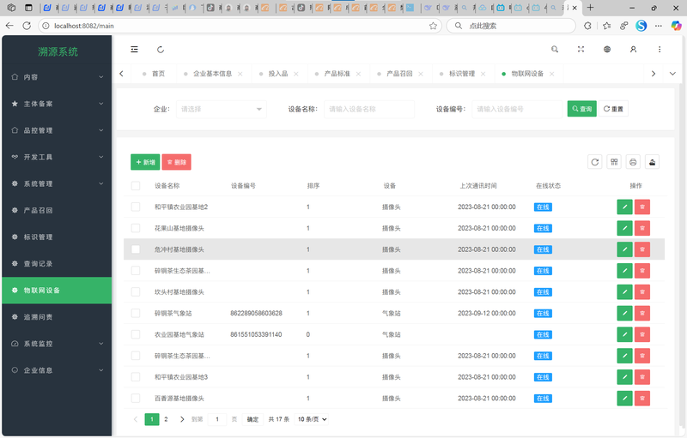The width and height of the screenshot is (687, 438).
Task: Delete the 碎铜茶气象站 row
Action: coord(642,313)
